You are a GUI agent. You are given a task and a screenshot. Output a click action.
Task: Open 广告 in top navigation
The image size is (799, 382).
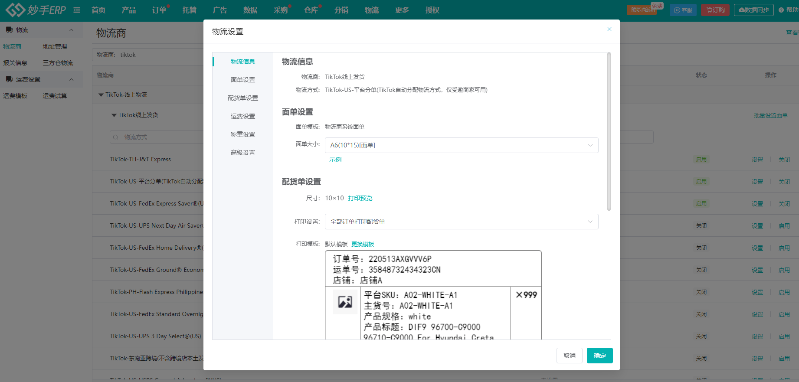point(220,10)
